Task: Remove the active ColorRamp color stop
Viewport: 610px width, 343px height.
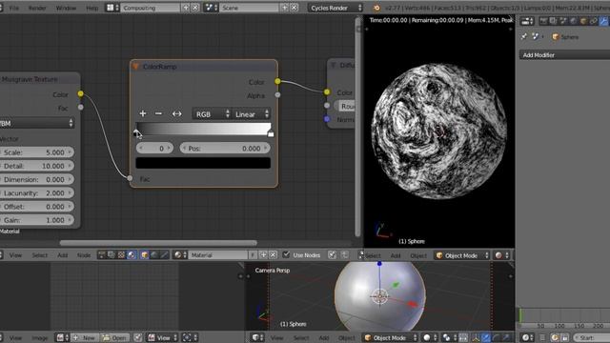Action: click(x=158, y=113)
